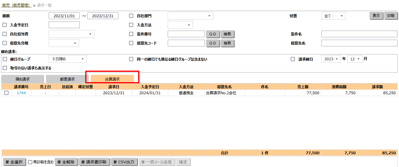Tick the 入金予定日 checkbox

[x=5, y=25]
